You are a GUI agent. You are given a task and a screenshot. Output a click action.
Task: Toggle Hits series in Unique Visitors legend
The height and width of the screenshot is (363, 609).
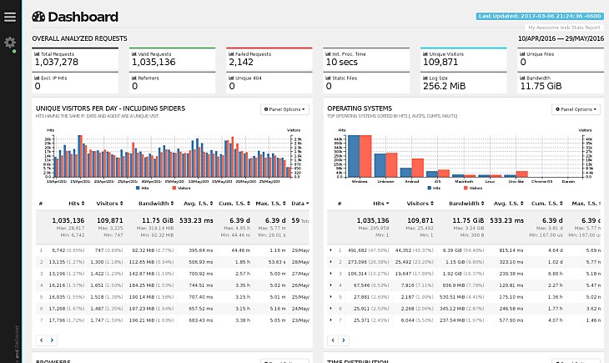coord(141,189)
